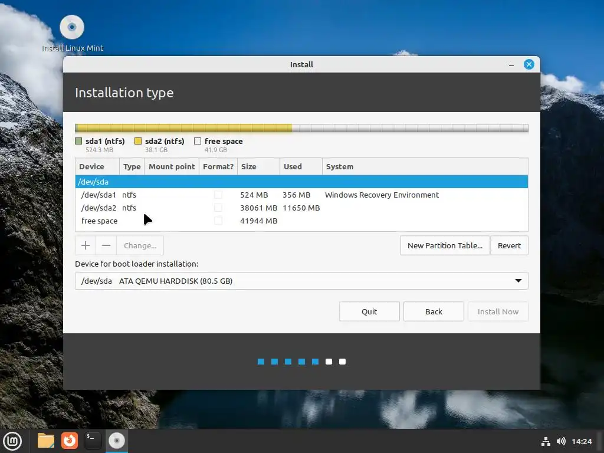Open the Install Linux Mint desktop icon

tap(72, 33)
